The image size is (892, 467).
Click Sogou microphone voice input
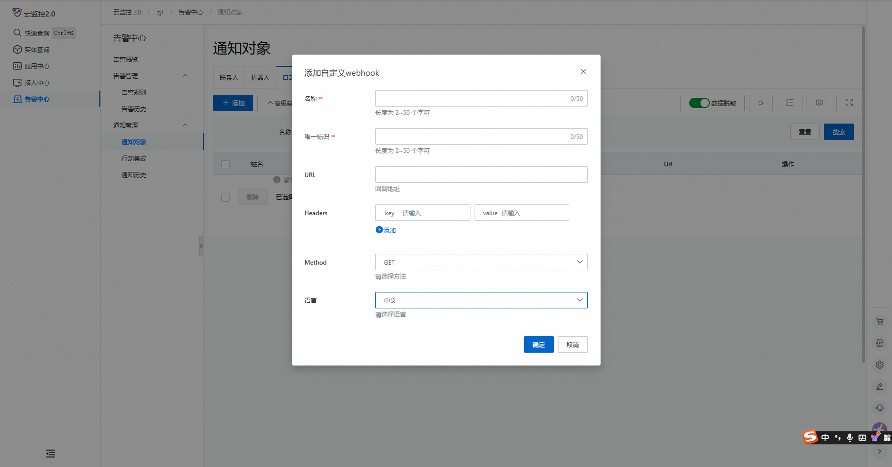coord(850,438)
